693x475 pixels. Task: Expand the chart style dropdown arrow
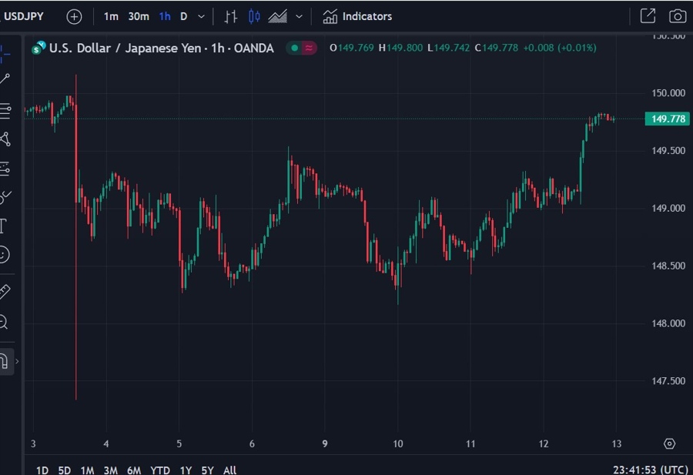[300, 17]
